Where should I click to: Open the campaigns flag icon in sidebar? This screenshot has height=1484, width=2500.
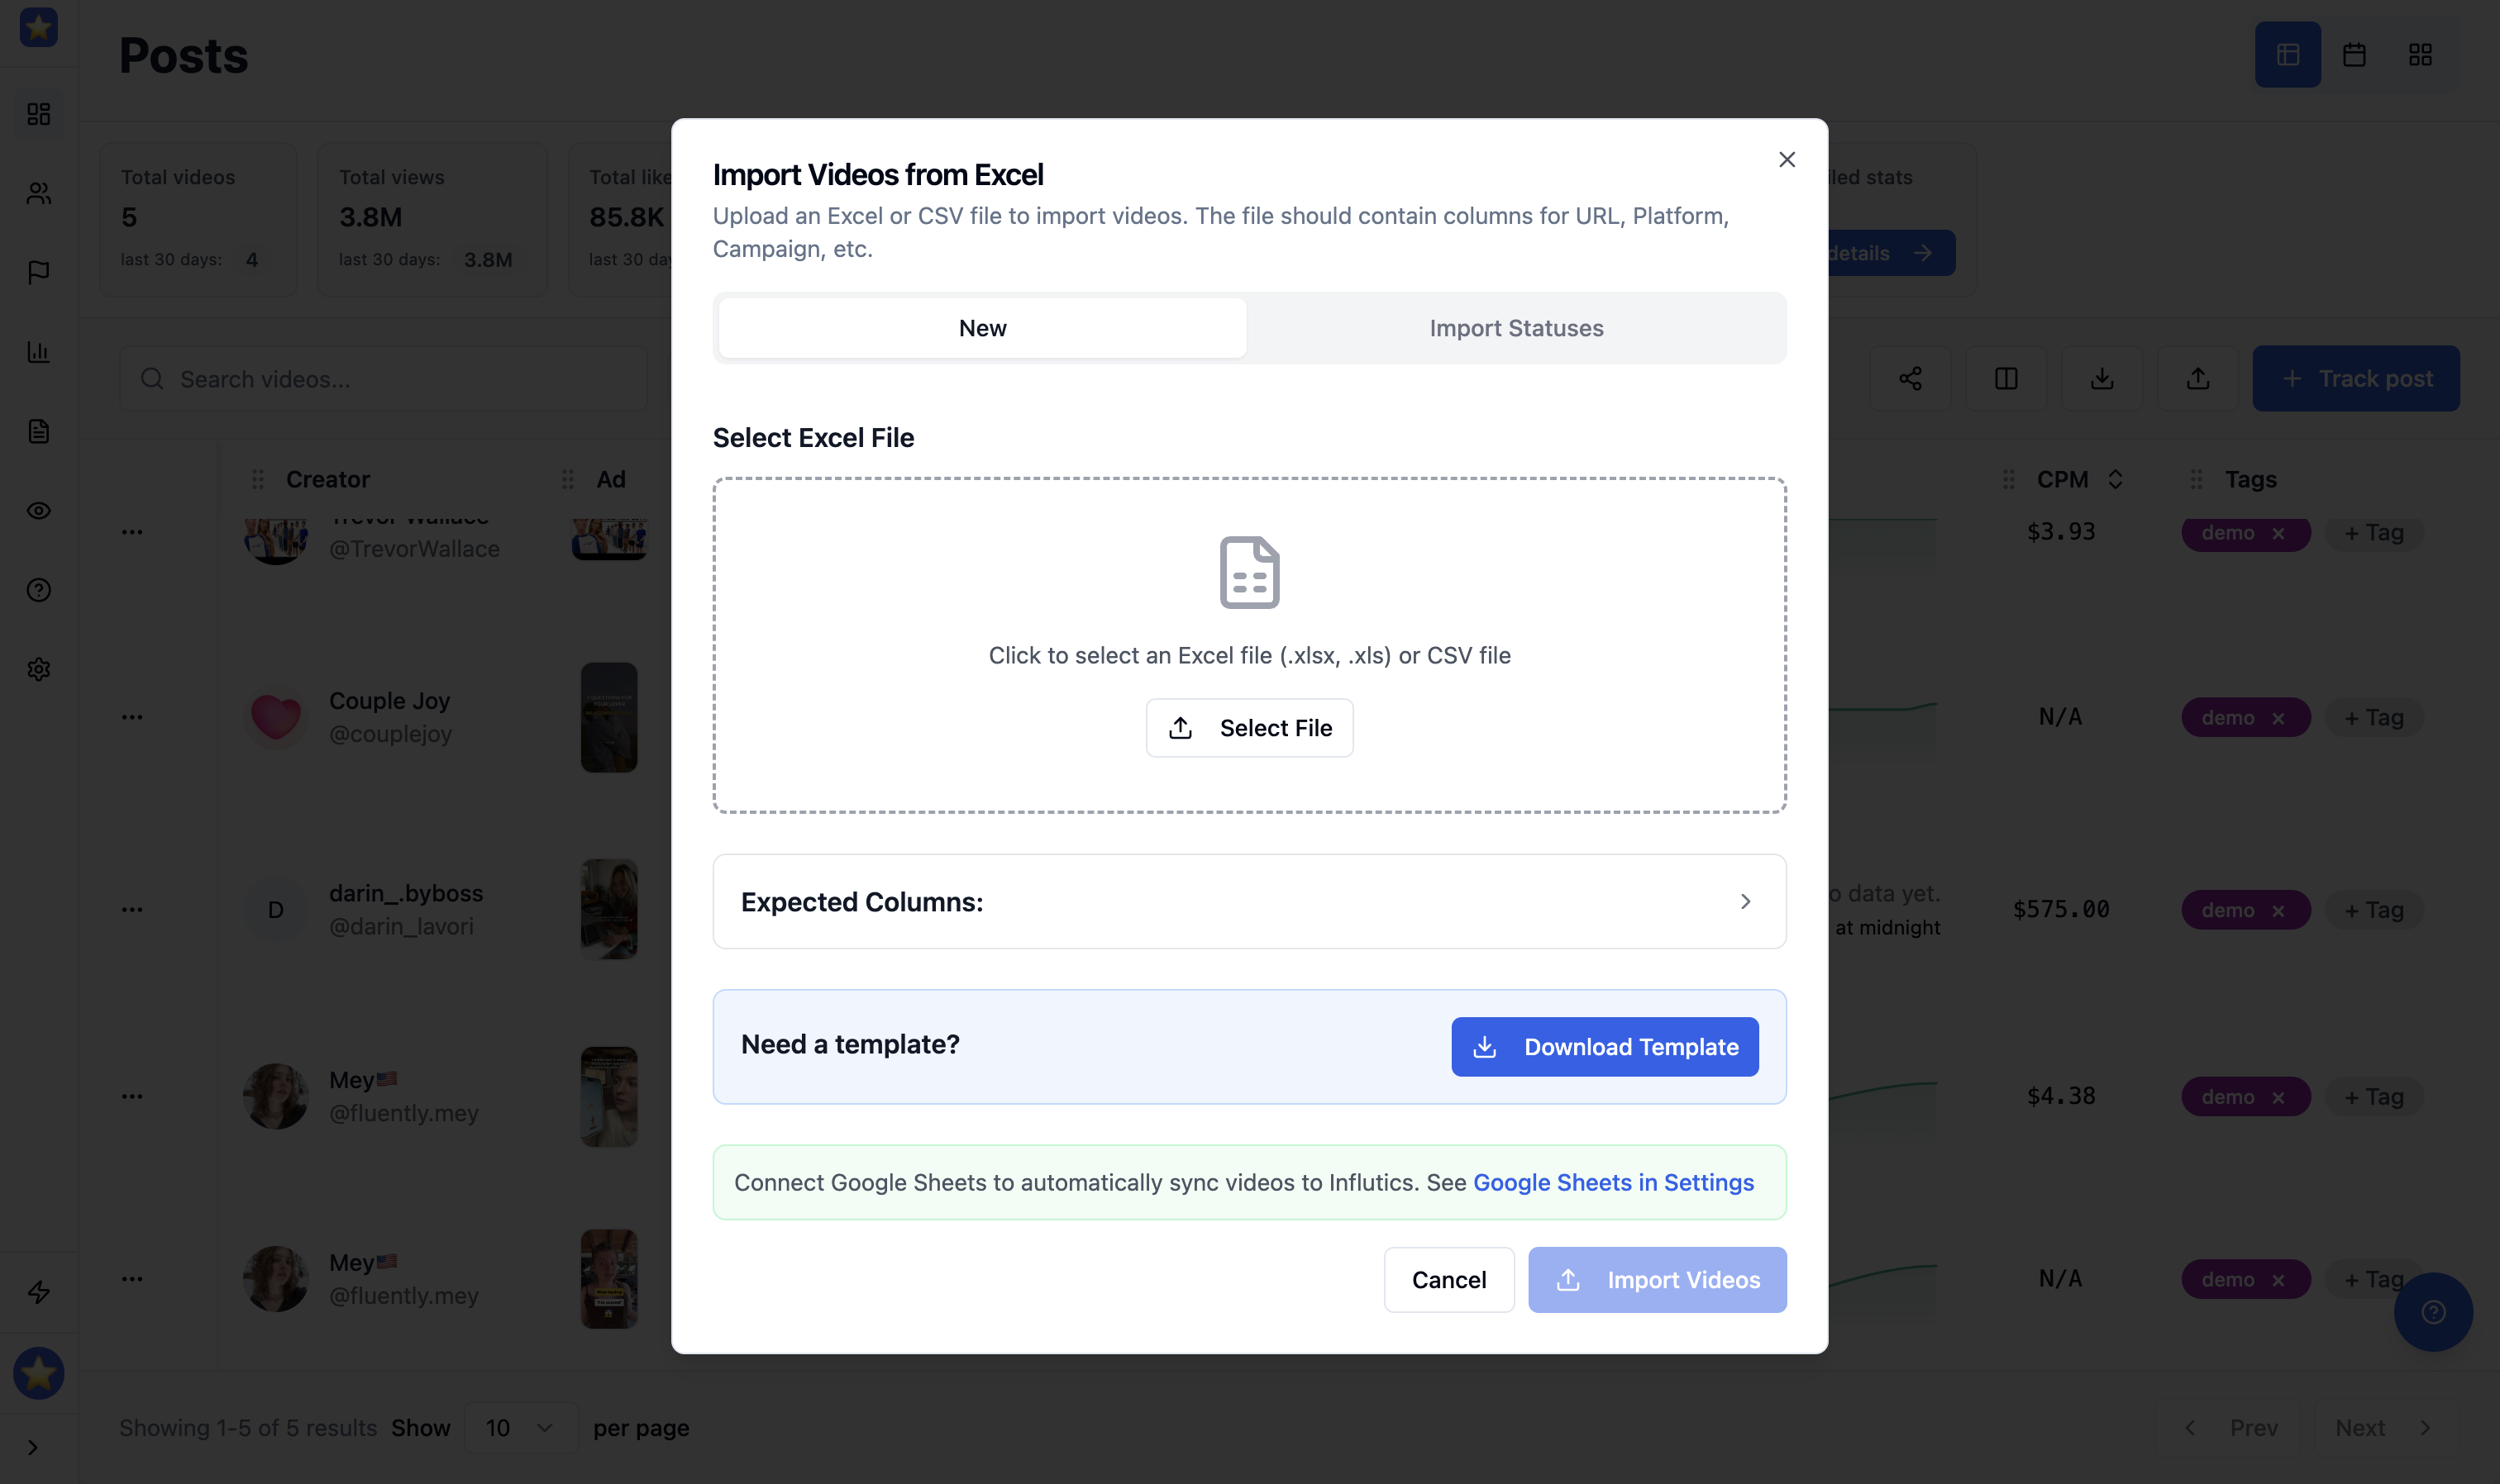(x=39, y=272)
